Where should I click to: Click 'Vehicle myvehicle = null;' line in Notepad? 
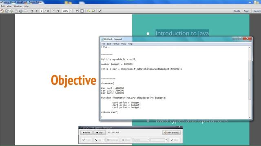119,59
